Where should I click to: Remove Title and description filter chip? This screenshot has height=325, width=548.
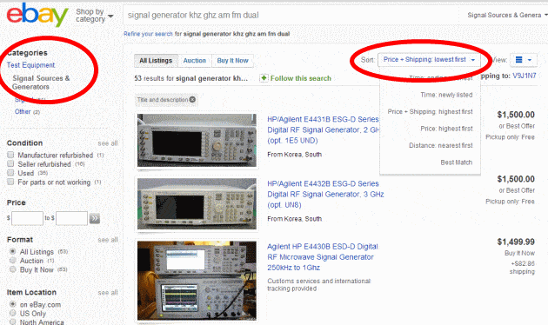tap(192, 99)
